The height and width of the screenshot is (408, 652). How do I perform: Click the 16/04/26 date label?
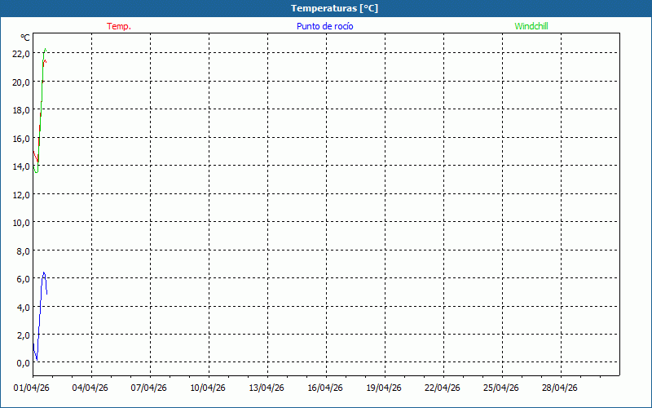[324, 388]
